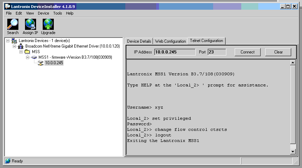
Task: Click the IP Address input field
Action: pyautogui.click(x=175, y=52)
